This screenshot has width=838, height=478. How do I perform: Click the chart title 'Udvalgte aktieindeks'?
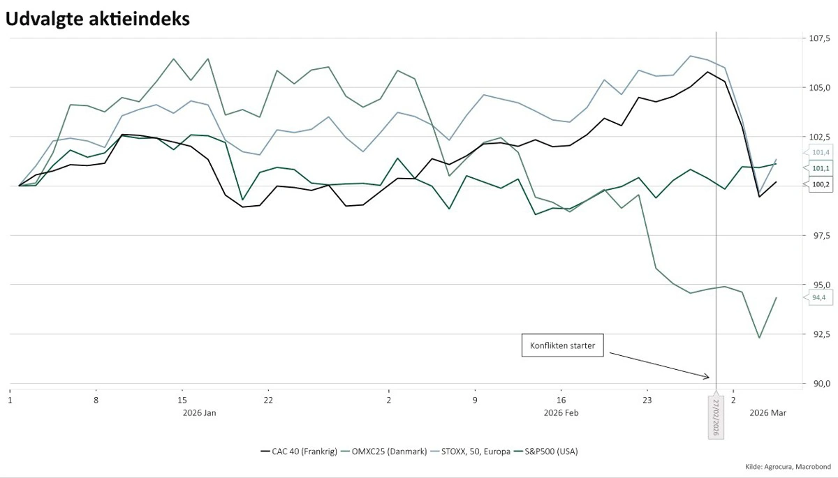coord(97,20)
